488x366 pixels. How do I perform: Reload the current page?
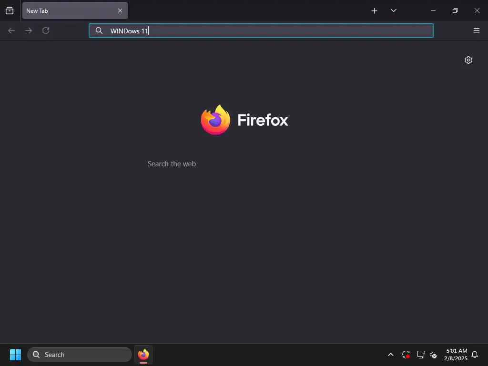(46, 30)
